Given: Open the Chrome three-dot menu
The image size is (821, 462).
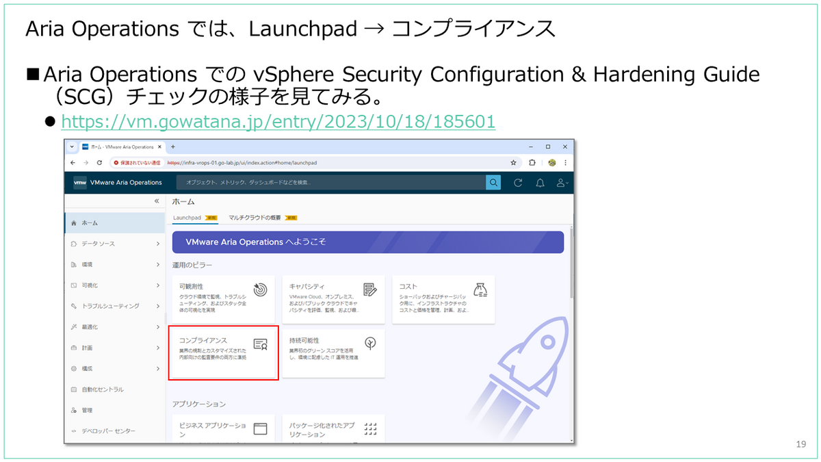Looking at the screenshot, I should 565,163.
